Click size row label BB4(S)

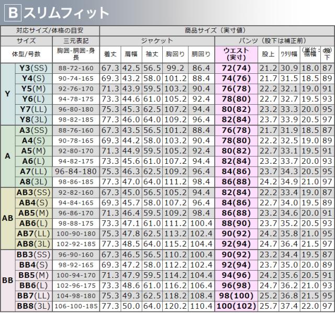(x=33, y=265)
